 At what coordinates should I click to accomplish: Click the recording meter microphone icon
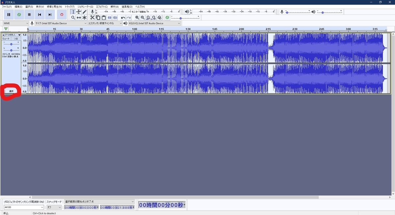92,12
